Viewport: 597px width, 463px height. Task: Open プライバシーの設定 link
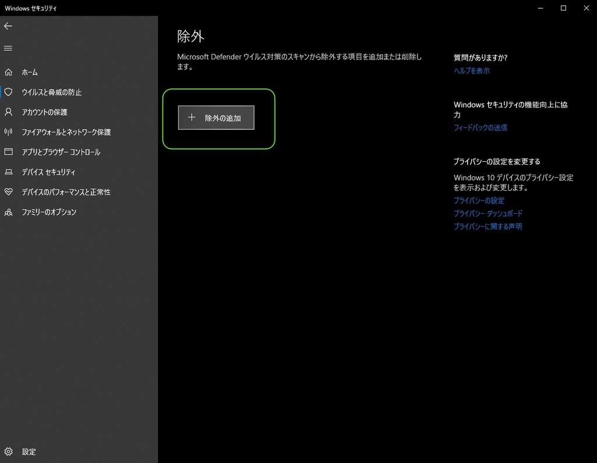tap(479, 200)
